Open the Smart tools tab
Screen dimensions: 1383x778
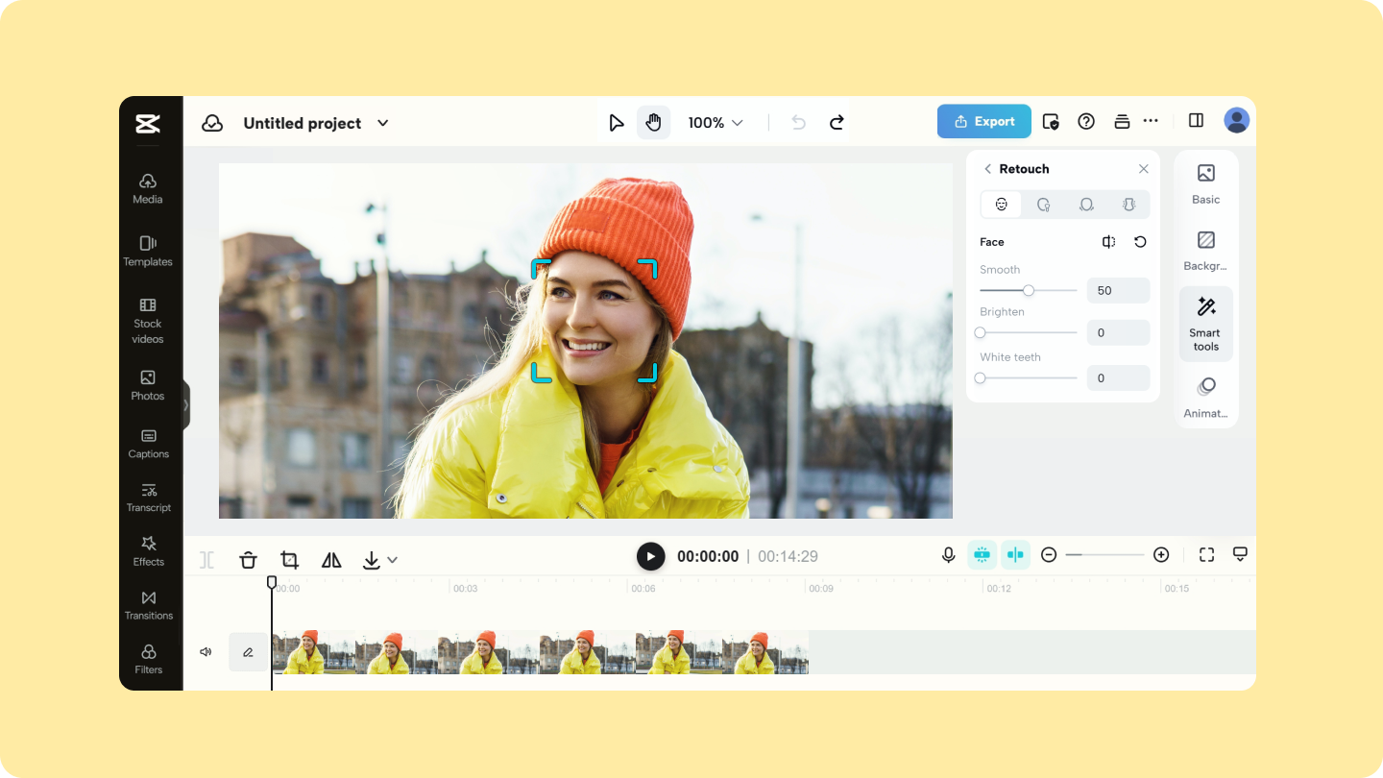pyautogui.click(x=1206, y=324)
